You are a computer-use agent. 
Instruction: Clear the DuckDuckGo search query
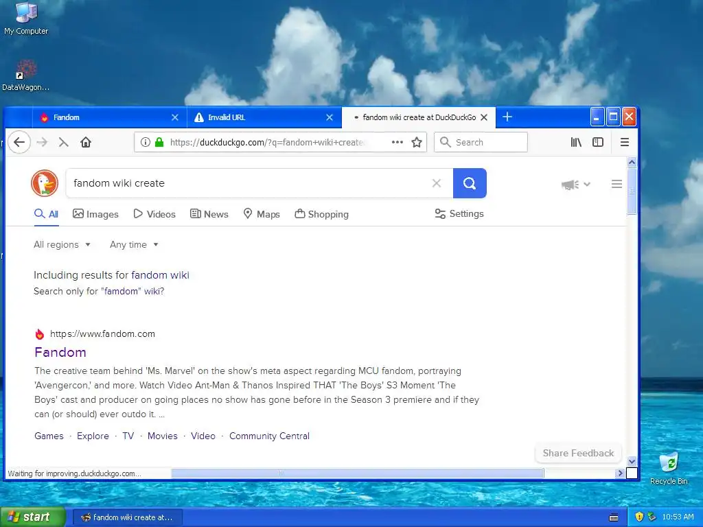click(436, 183)
